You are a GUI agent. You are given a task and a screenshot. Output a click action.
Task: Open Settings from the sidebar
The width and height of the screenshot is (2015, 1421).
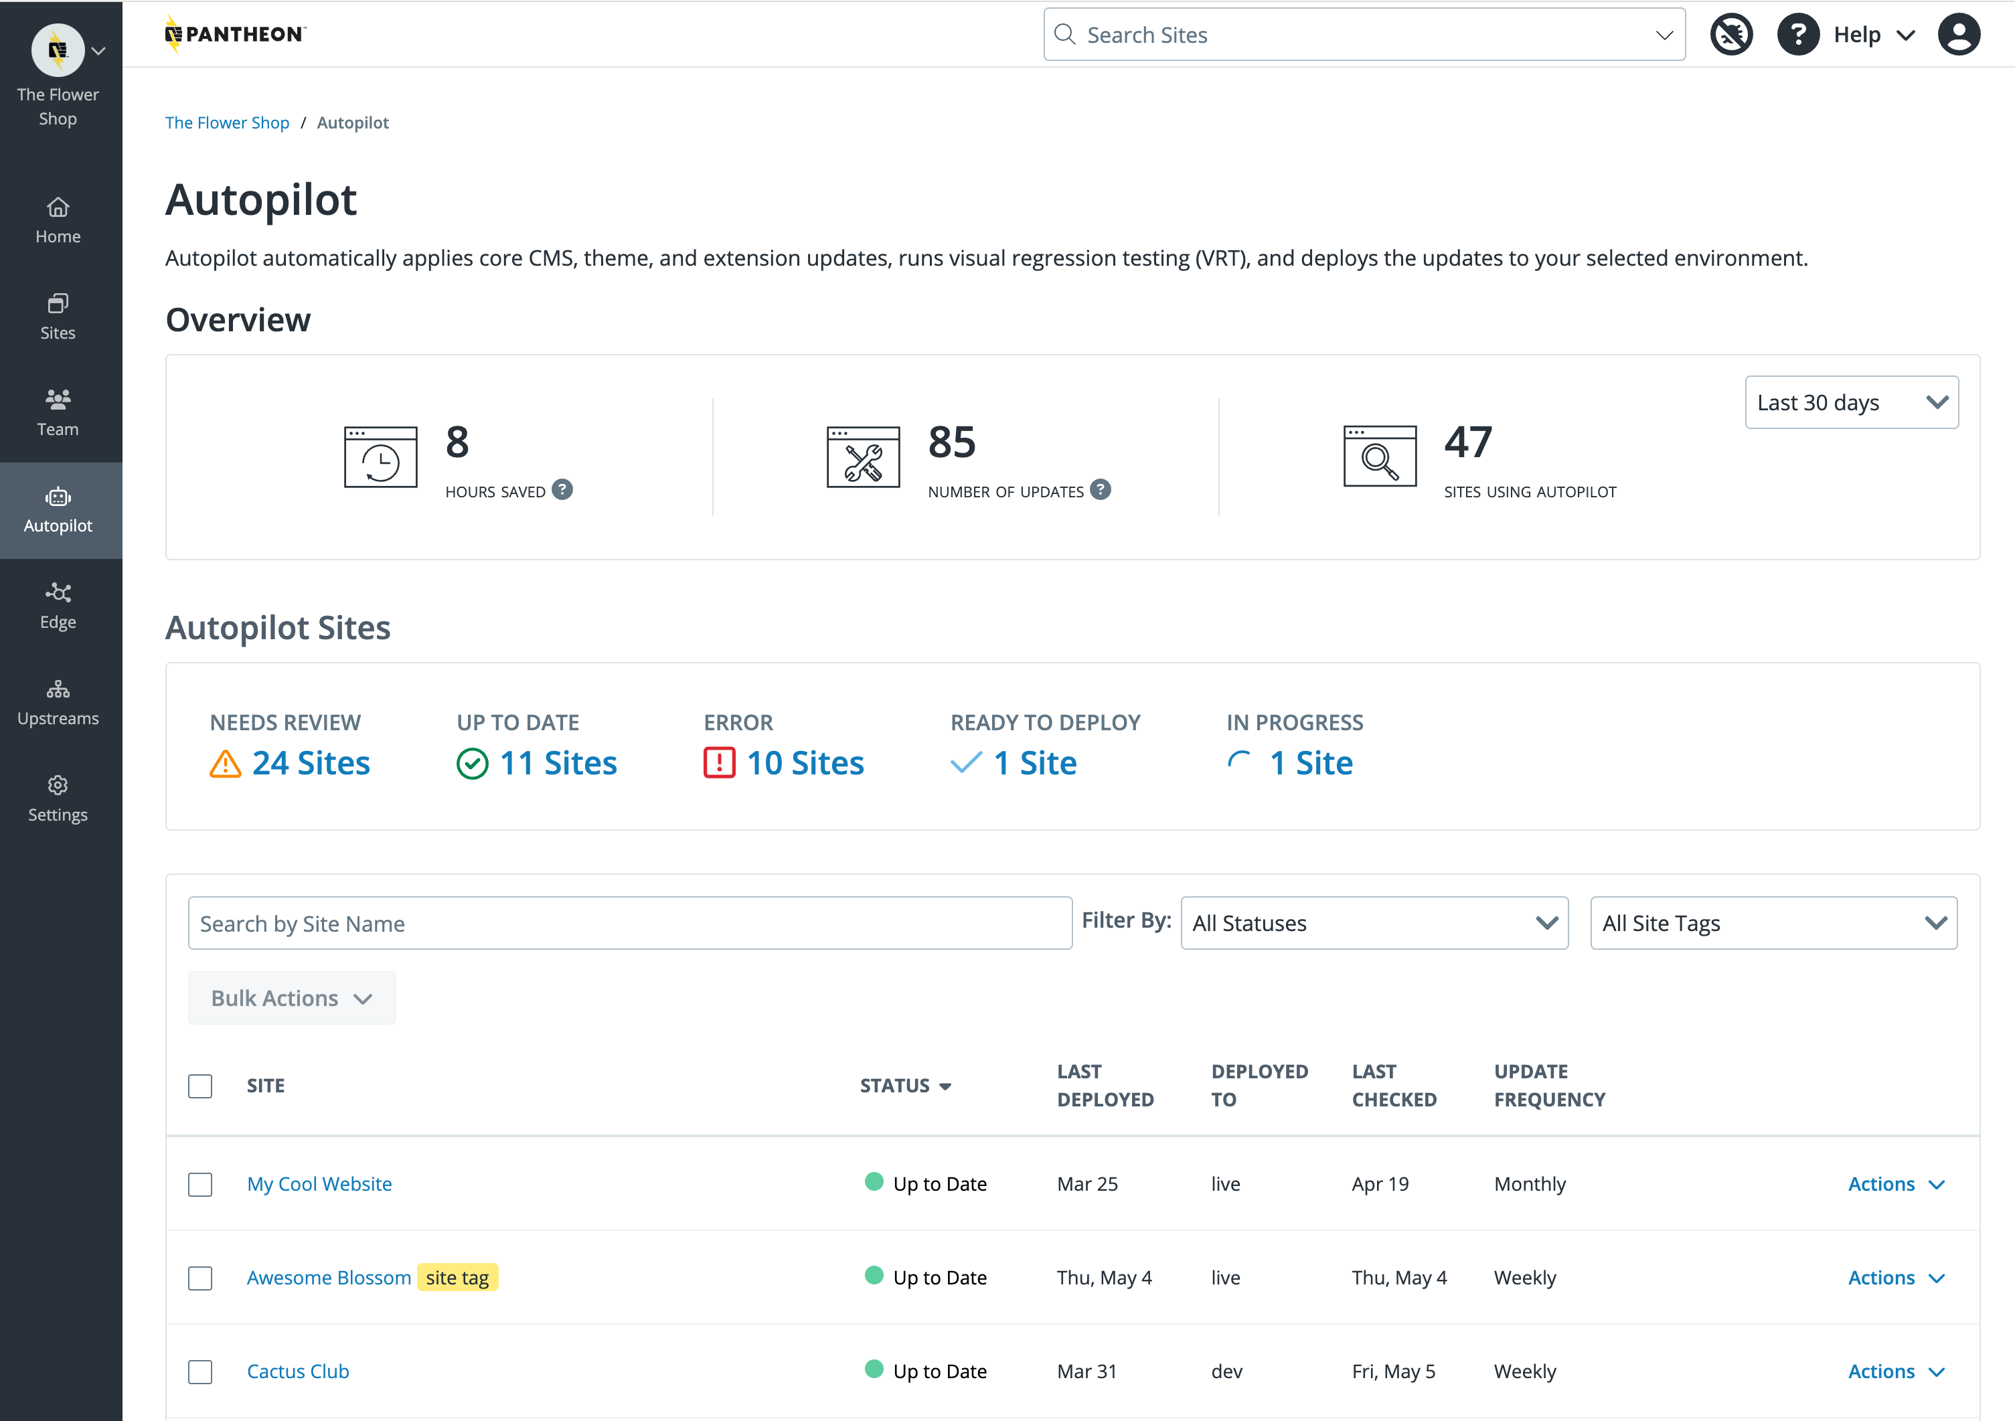click(58, 797)
